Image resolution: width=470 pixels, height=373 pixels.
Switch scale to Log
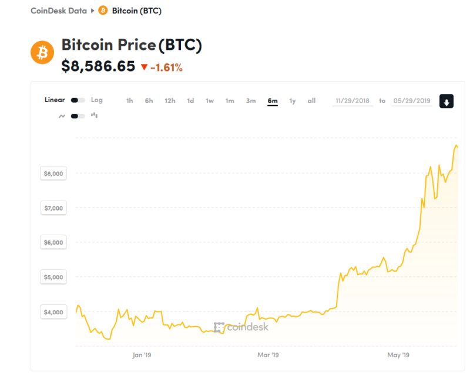[96, 100]
